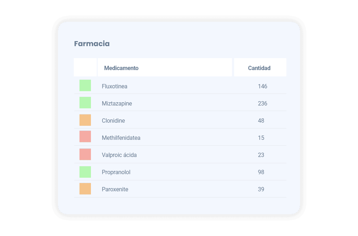358x236 pixels.
Task: Select the quantity 236 for Miztazapine
Action: [262, 103]
